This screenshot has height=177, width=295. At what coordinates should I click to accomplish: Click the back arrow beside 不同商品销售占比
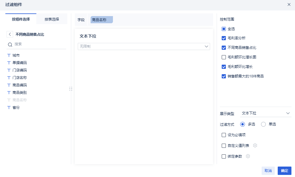tap(10, 34)
